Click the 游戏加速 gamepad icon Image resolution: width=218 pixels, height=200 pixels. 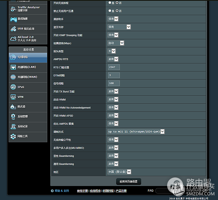(13, 19)
